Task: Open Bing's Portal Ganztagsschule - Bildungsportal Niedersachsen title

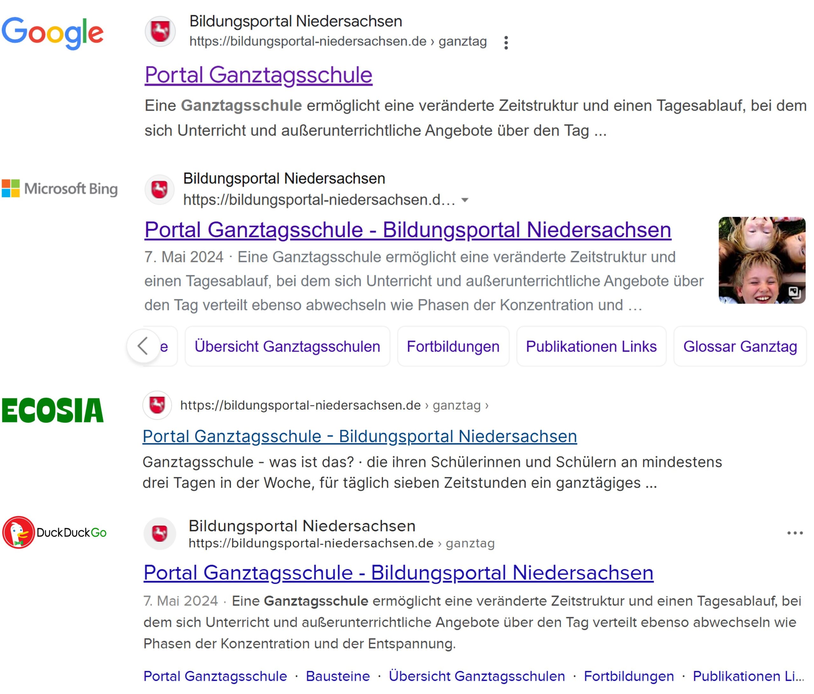Action: pyautogui.click(x=408, y=230)
